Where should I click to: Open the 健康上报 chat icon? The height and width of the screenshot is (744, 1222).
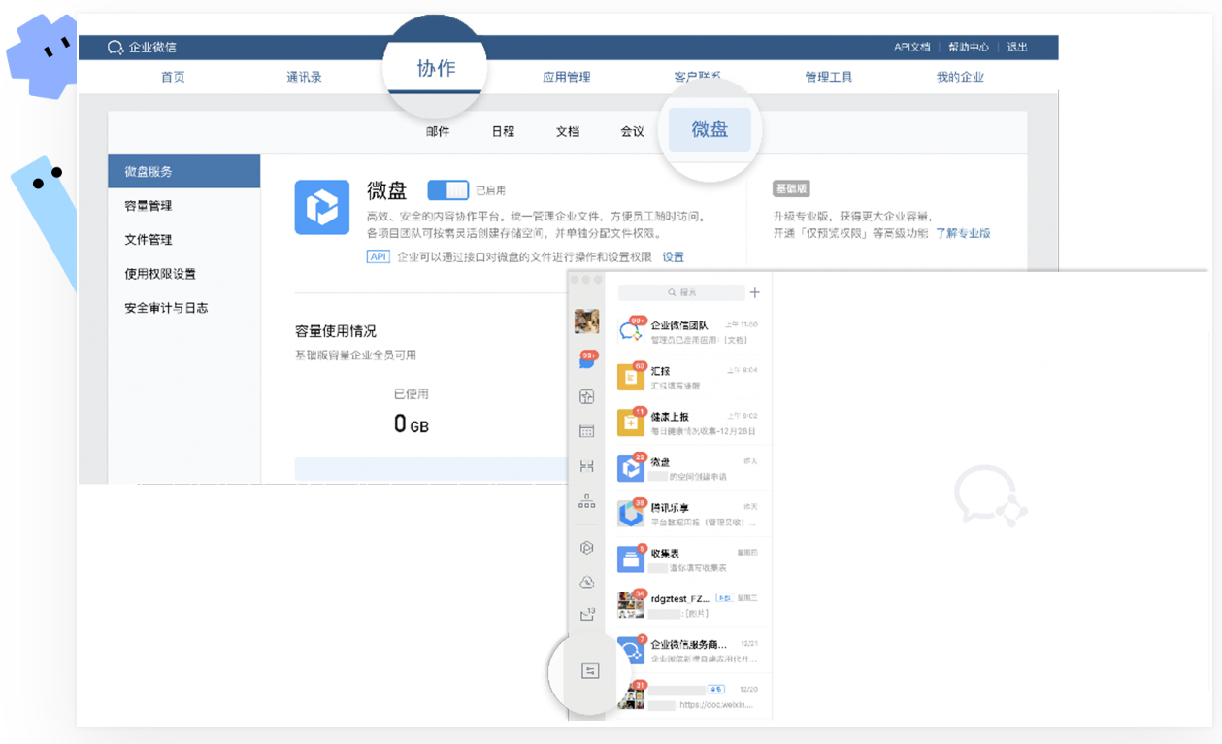coord(631,422)
